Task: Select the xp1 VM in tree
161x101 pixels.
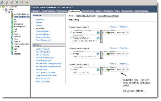Action: pyautogui.click(x=16, y=49)
